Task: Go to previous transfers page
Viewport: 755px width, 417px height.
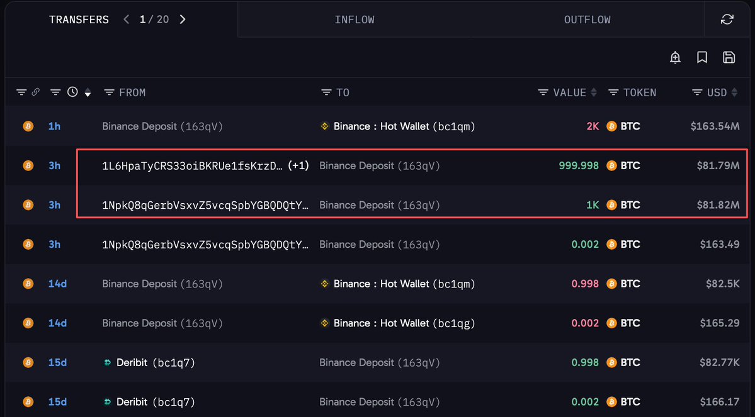Action: [x=126, y=19]
